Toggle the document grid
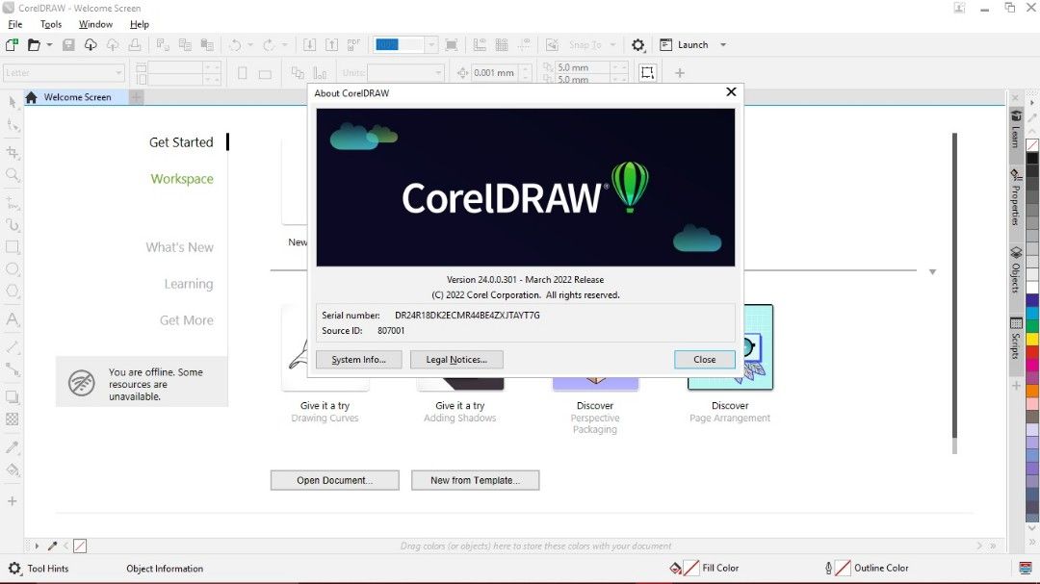This screenshot has width=1040, height=584. pos(502,44)
